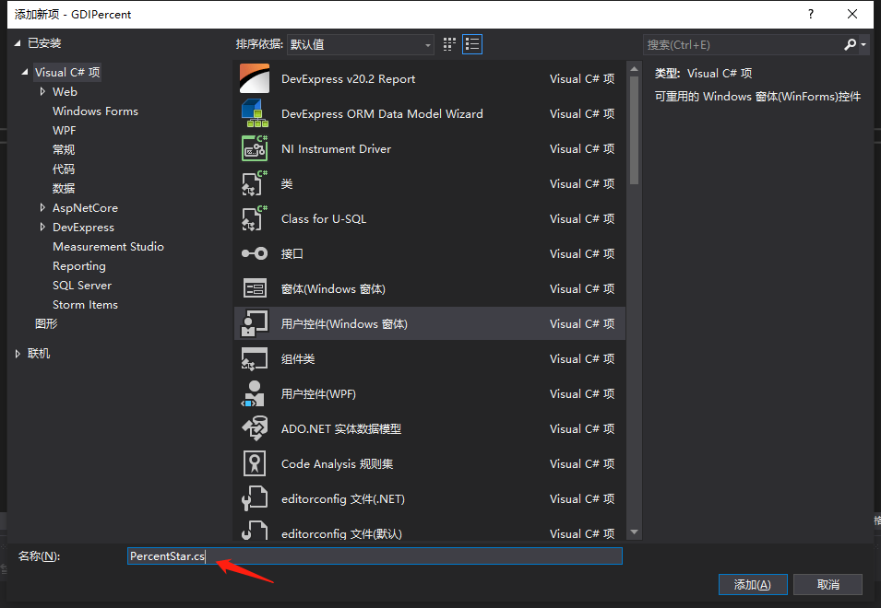Select the Storm Items category

pos(85,305)
